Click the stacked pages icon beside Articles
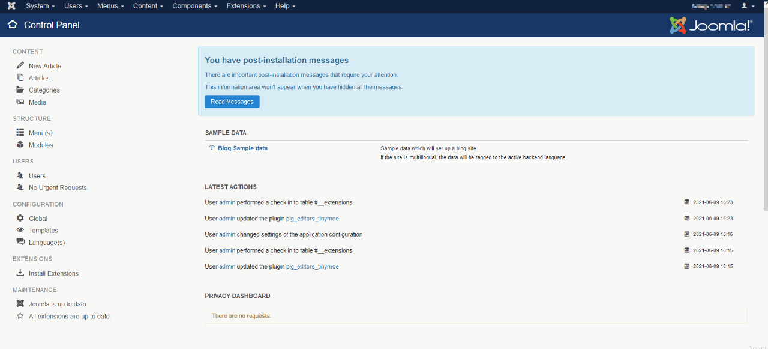 [x=20, y=77]
